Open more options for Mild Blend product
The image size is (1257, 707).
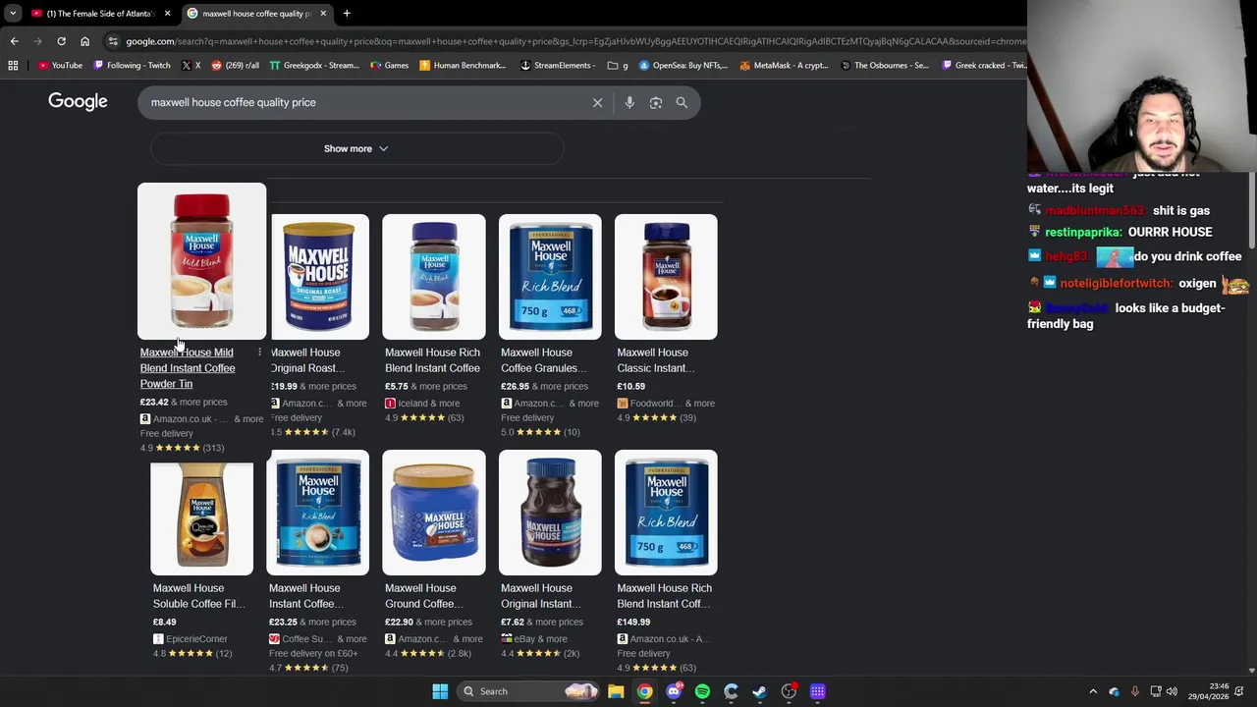[259, 353]
